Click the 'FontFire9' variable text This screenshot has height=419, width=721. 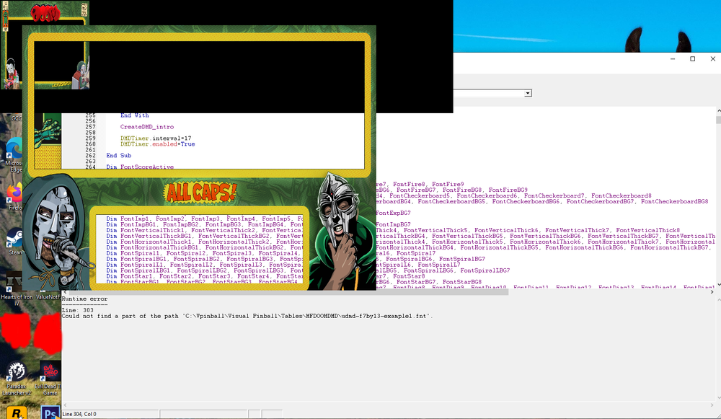(x=448, y=184)
